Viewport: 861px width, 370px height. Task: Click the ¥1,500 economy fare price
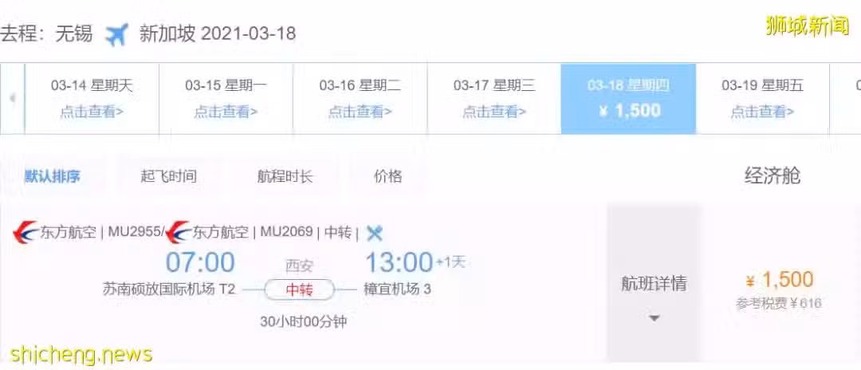point(780,280)
